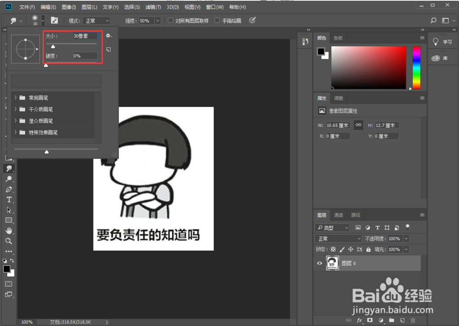459x326 pixels.
Task: Switch to the Paths tab
Action: pyautogui.click(x=356, y=215)
